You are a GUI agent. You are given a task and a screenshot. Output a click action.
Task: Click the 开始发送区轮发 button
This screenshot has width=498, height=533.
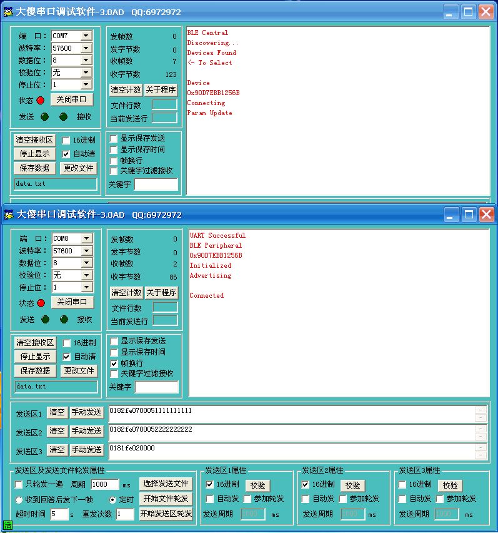pos(166,513)
